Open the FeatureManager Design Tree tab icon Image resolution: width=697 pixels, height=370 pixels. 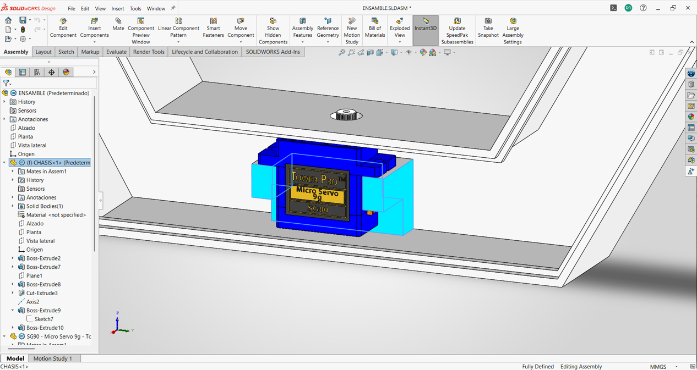8,72
